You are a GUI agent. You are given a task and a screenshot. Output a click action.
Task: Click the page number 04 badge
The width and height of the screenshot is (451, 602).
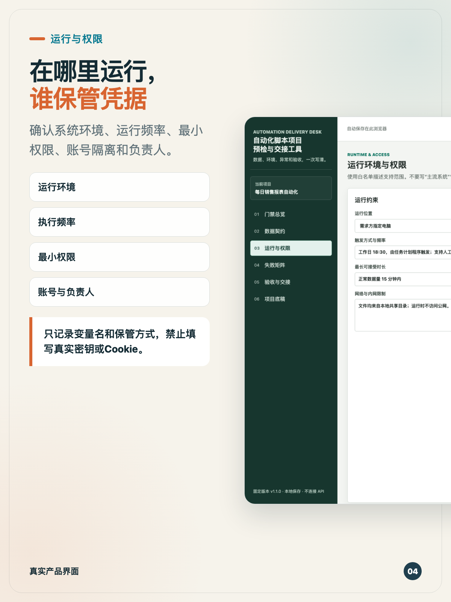[x=413, y=571]
